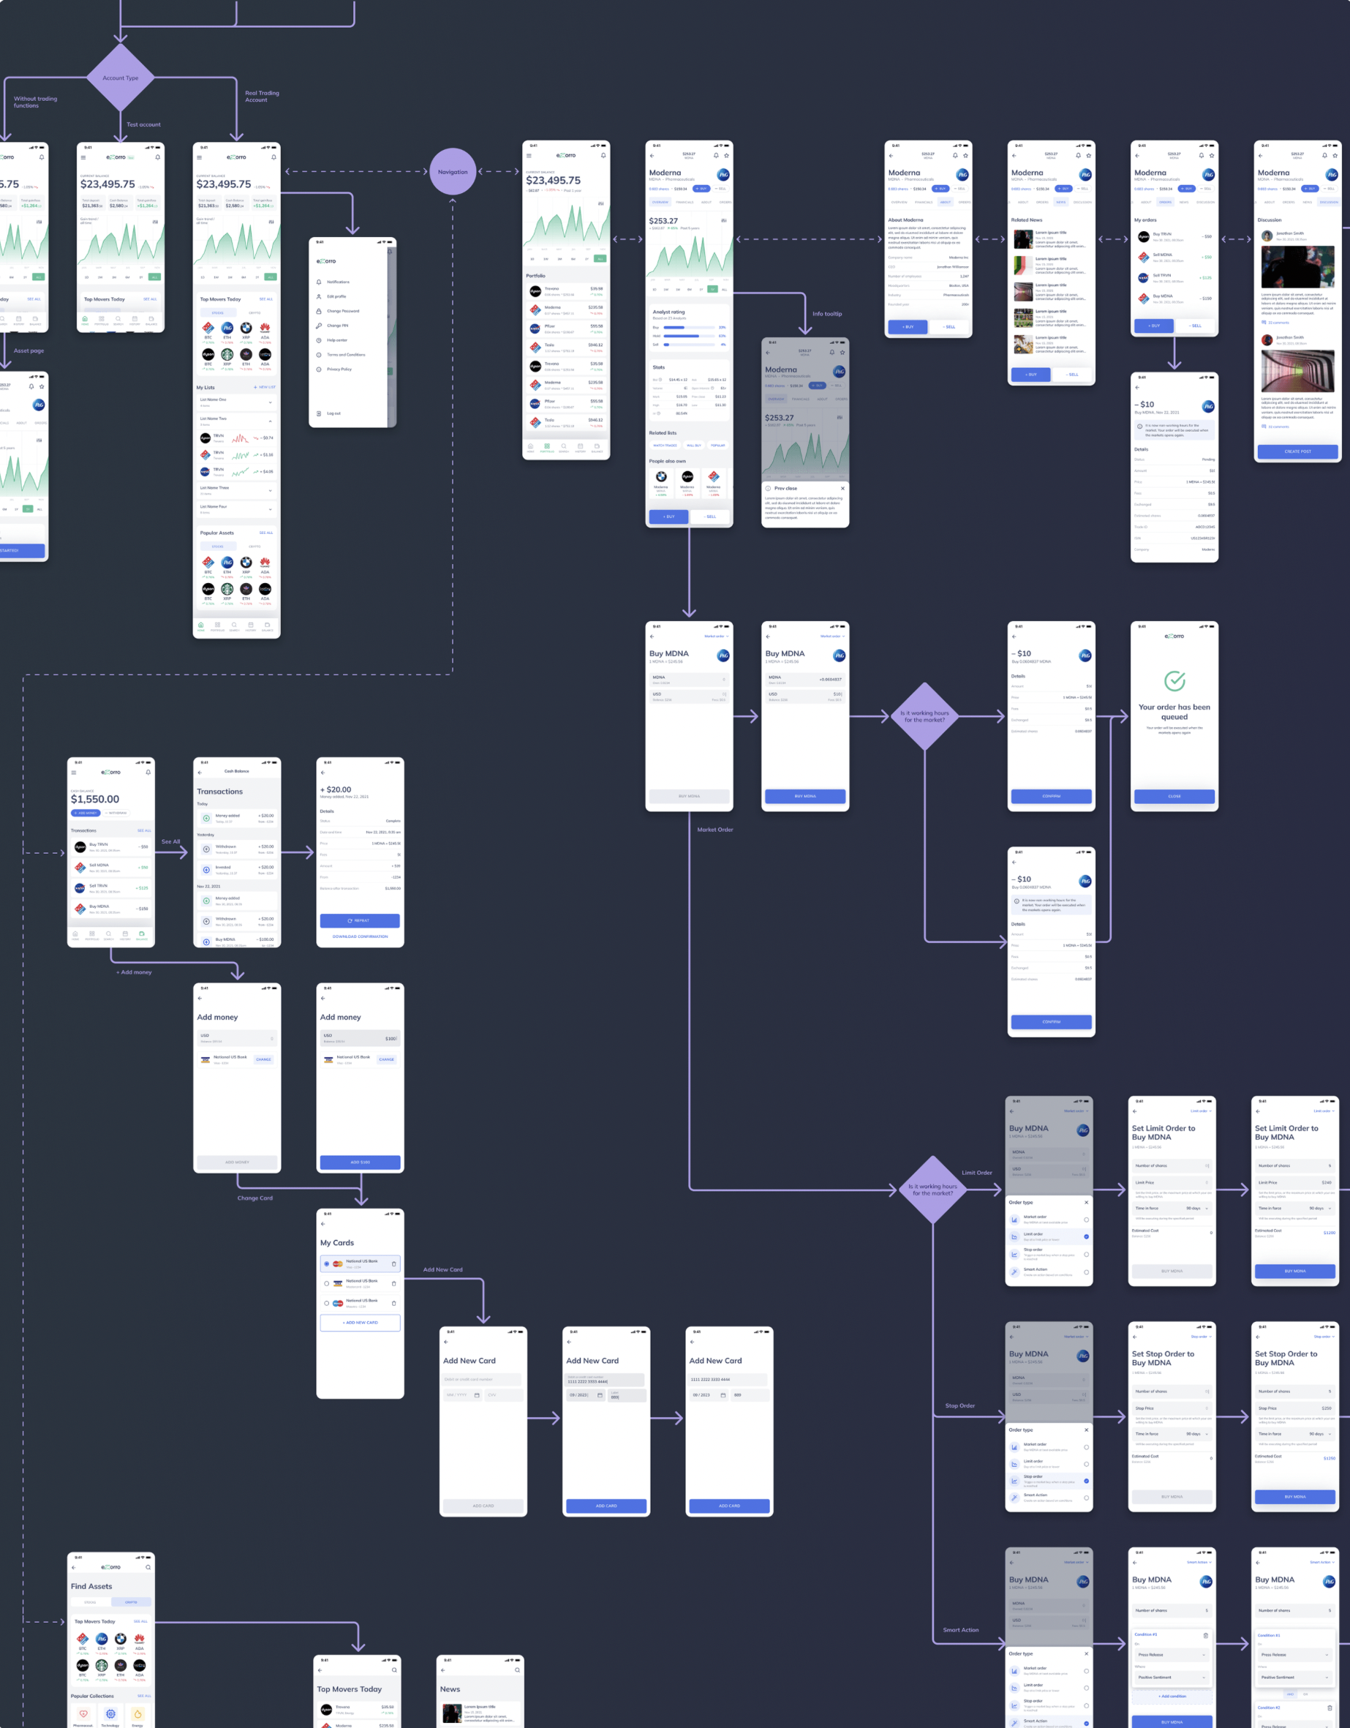The height and width of the screenshot is (1728, 1350).
Task: Select second card radio button in My Cards
Action: 327,1283
